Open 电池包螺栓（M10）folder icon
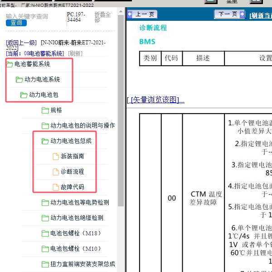 [x=45, y=249]
